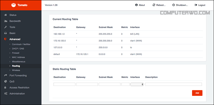Open Tools via its wrench icon

click(6, 27)
